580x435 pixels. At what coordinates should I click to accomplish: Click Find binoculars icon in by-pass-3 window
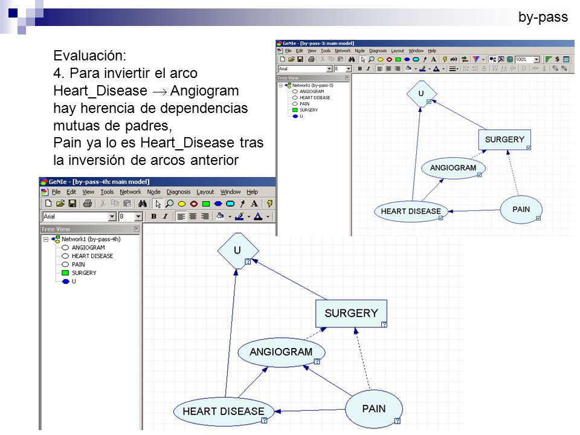coord(352,59)
